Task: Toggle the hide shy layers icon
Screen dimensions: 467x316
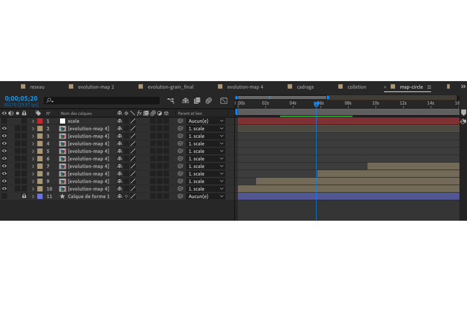Action: pos(186,101)
